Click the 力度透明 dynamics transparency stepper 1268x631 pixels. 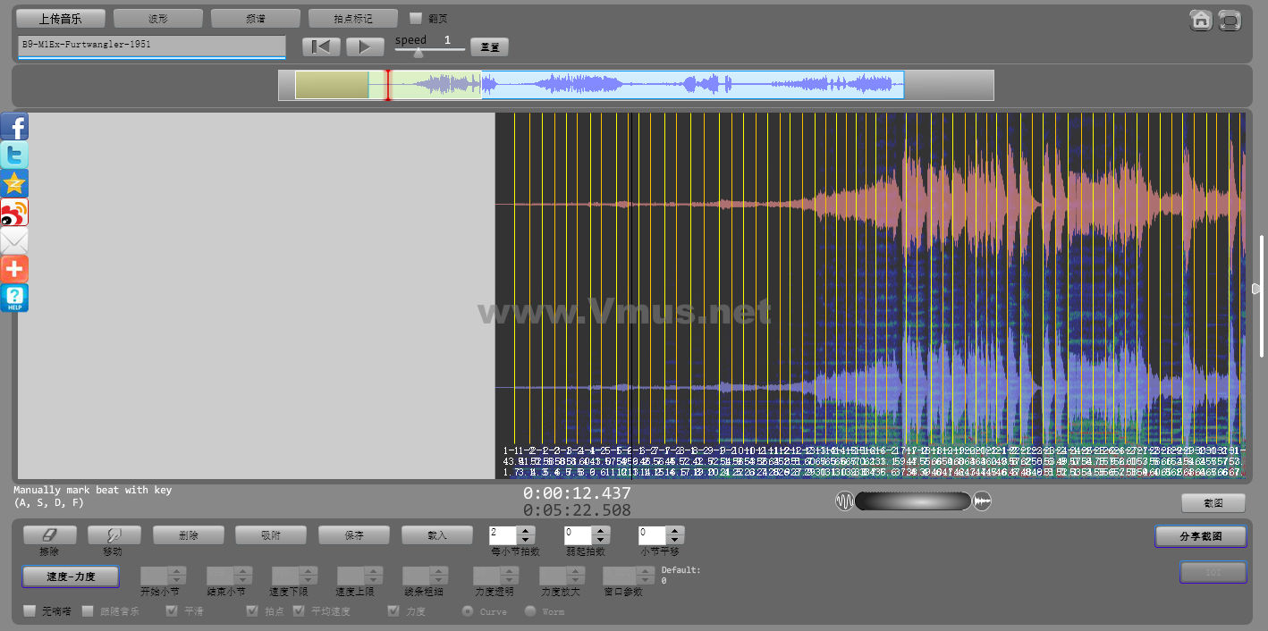click(495, 576)
